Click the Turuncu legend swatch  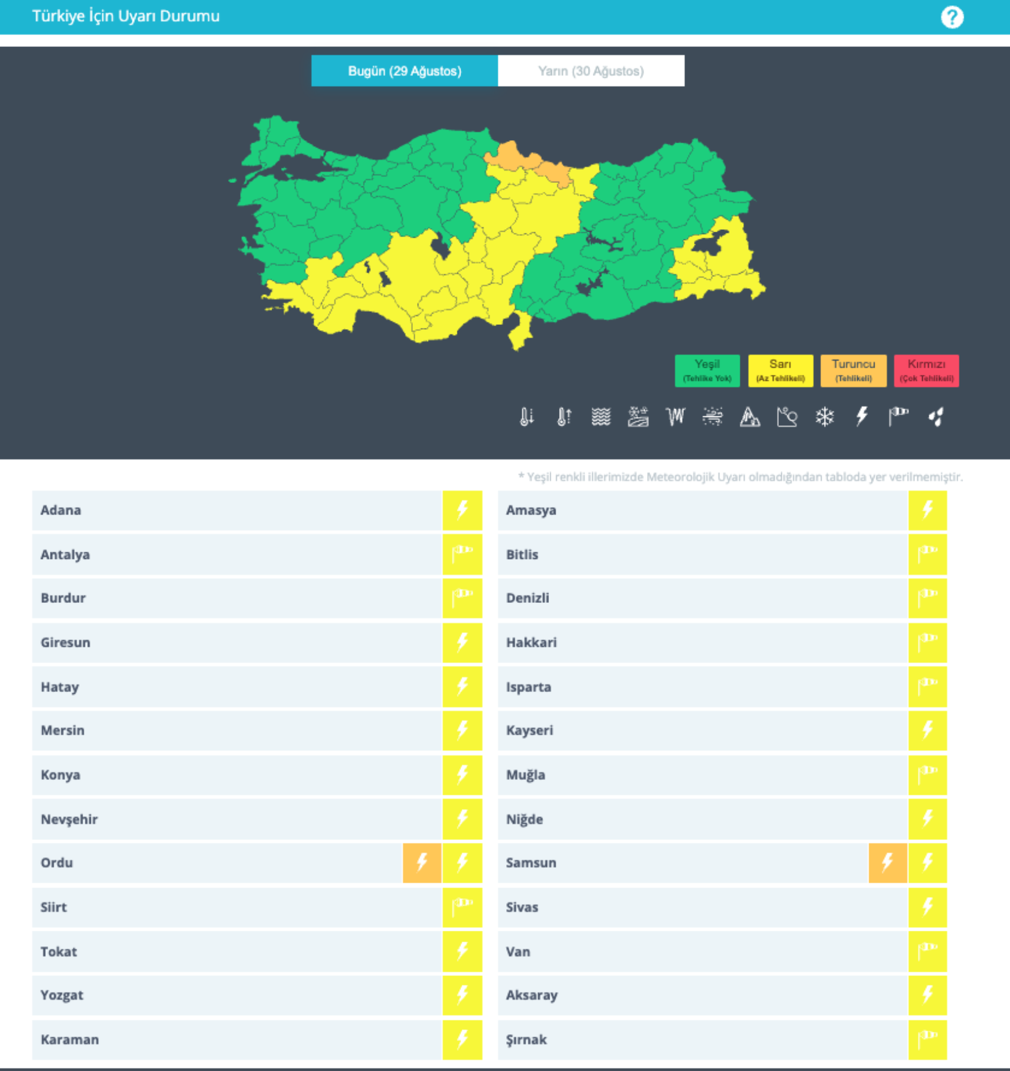point(853,371)
